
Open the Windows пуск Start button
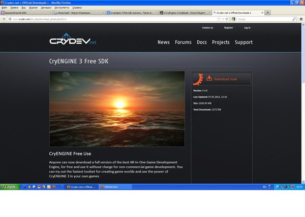pos(10,187)
